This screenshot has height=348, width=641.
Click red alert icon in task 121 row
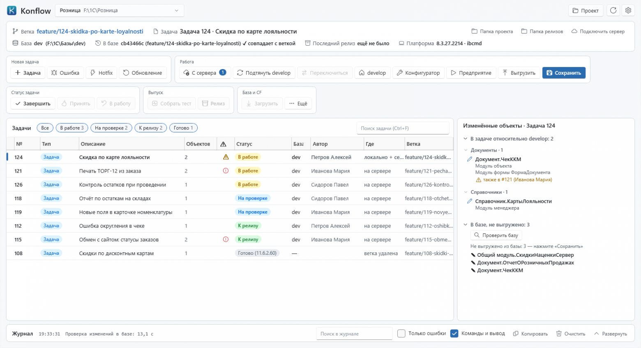(226, 171)
